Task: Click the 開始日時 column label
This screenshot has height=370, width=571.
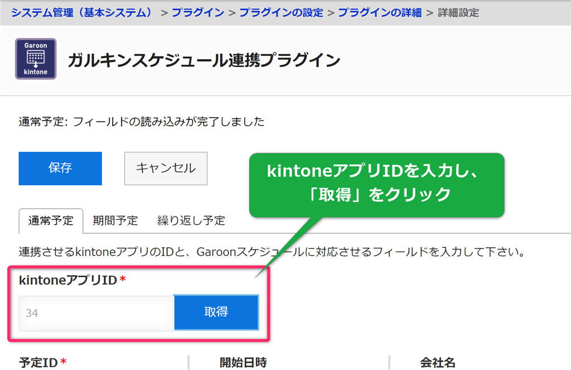Action: coord(243,362)
